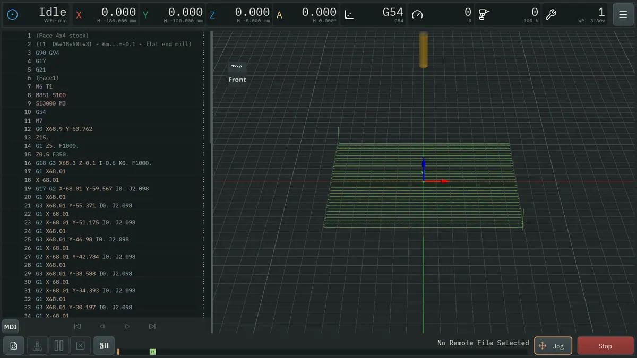The width and height of the screenshot is (637, 358).
Task: Step forward one G-code line
Action: coord(127,327)
